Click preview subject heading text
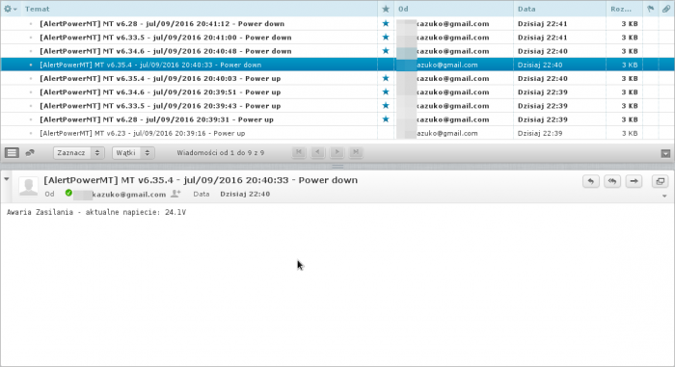The height and width of the screenshot is (367, 675). click(x=201, y=180)
